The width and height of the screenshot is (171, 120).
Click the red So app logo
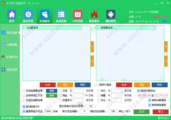[x=3, y=3]
